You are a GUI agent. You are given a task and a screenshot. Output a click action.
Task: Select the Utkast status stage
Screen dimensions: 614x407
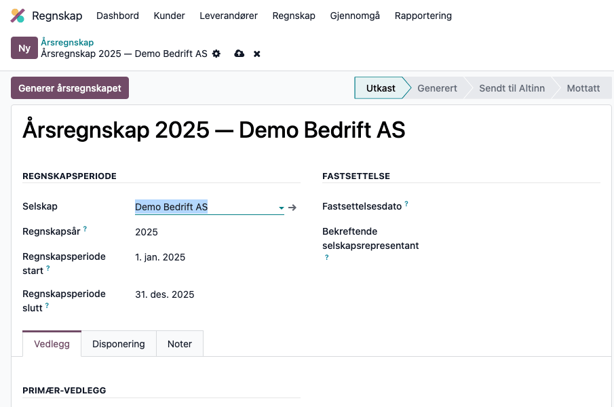click(x=381, y=88)
